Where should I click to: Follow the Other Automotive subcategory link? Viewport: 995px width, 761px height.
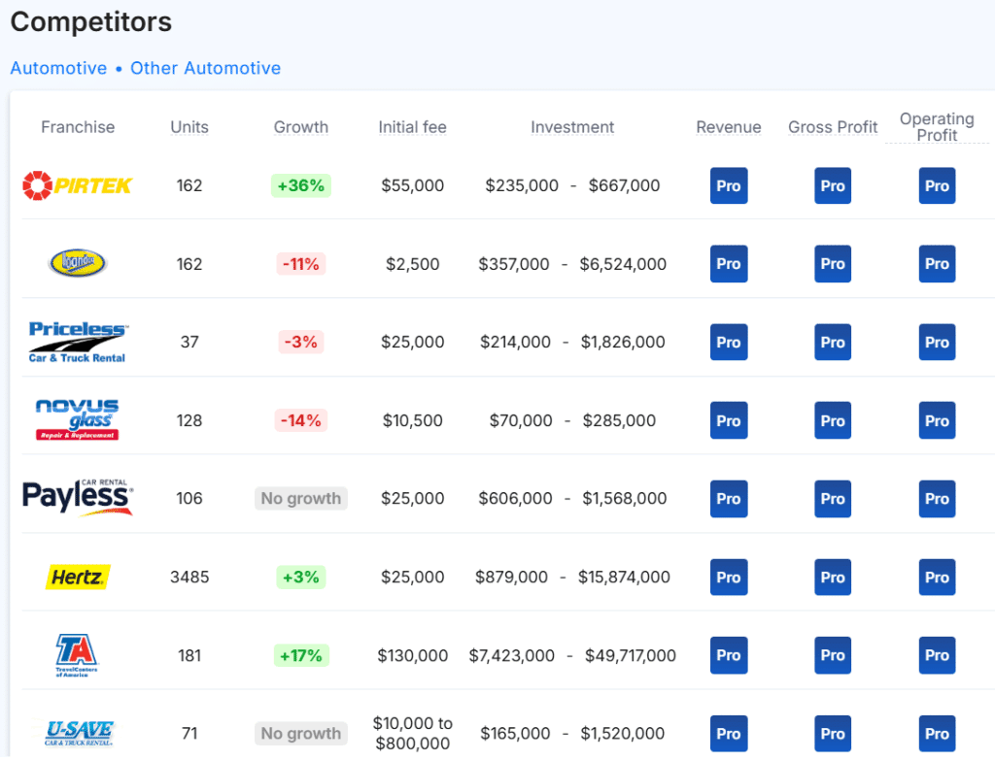[206, 68]
